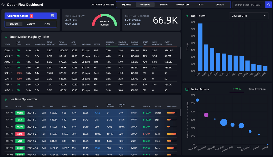
Task: Click the ticker search field
Action: tap(249, 5)
